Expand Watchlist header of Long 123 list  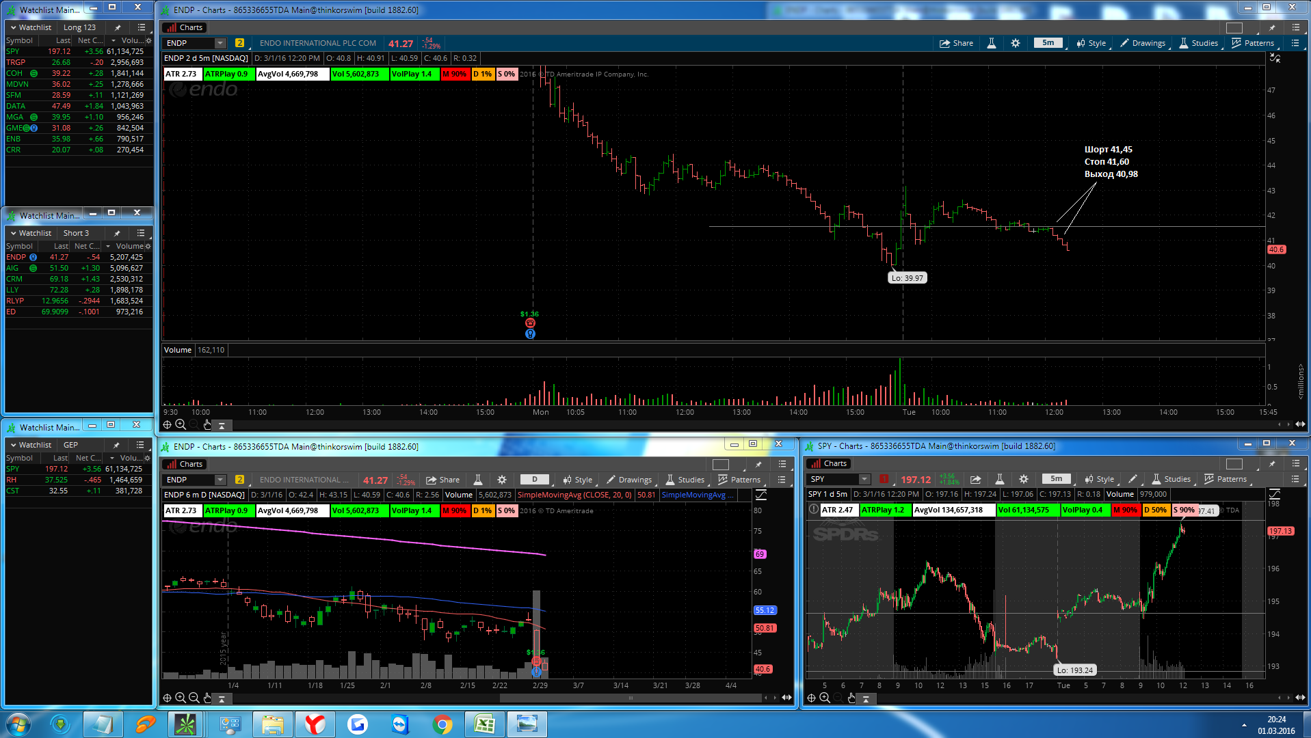[31, 27]
